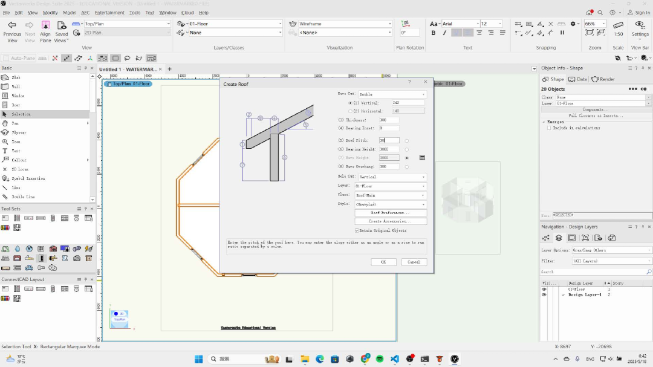
Task: Click the Bearing Height input field
Action: 389,149
